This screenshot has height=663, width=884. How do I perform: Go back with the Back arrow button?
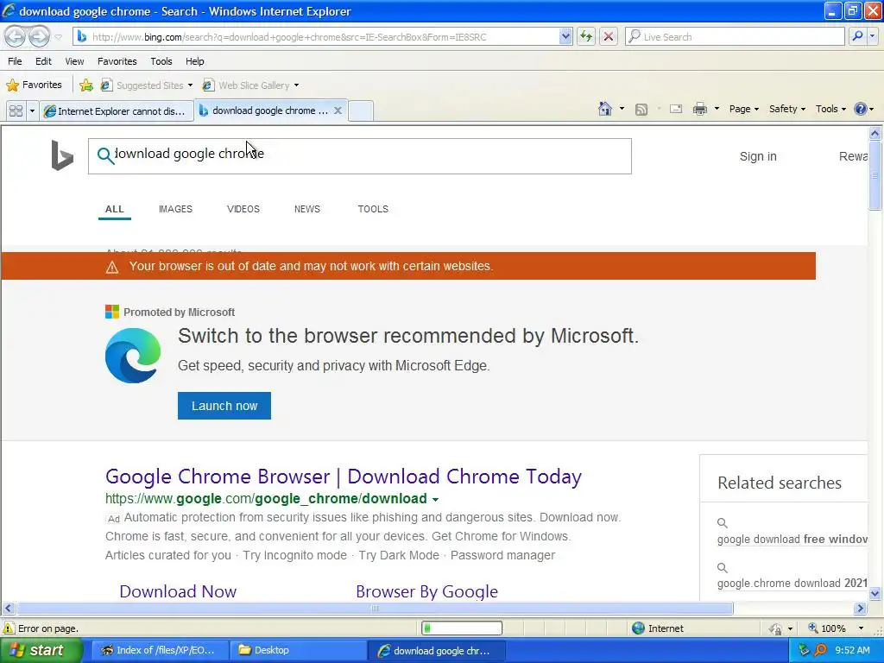click(16, 36)
